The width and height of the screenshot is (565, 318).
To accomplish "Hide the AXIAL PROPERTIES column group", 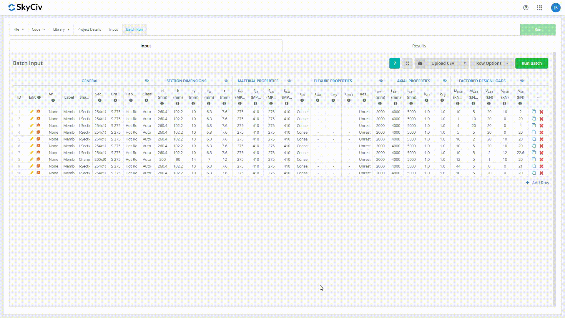I will click(445, 81).
